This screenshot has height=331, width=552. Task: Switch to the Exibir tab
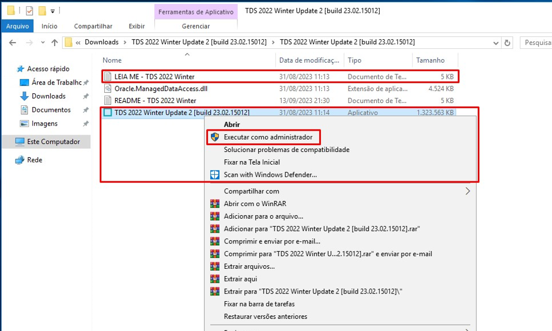pyautogui.click(x=137, y=26)
